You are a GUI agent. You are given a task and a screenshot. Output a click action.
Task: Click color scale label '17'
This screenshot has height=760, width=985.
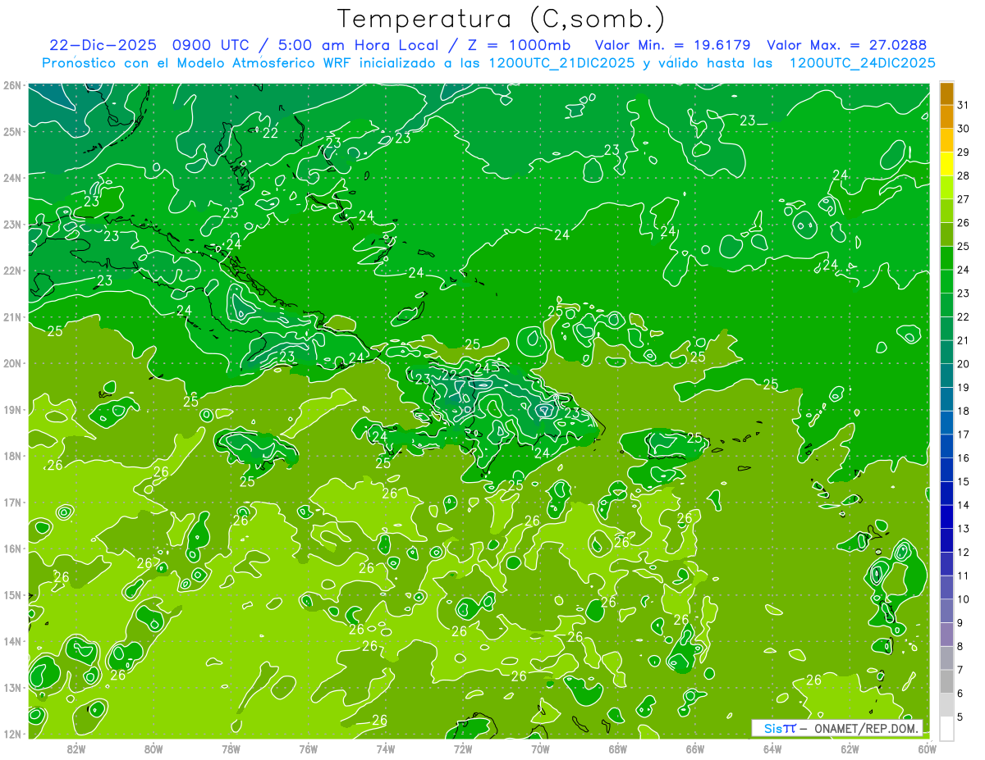[964, 434]
